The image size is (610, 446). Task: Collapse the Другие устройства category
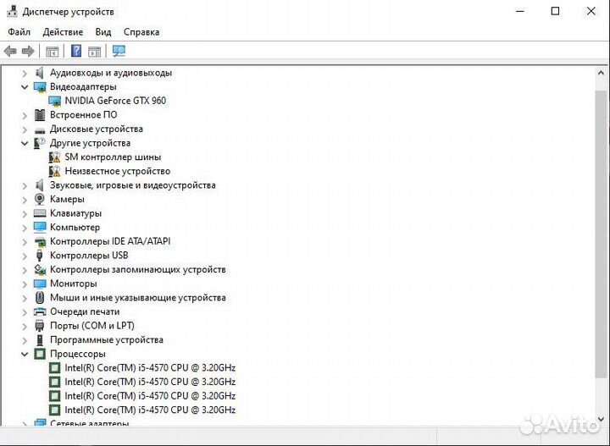coord(25,143)
